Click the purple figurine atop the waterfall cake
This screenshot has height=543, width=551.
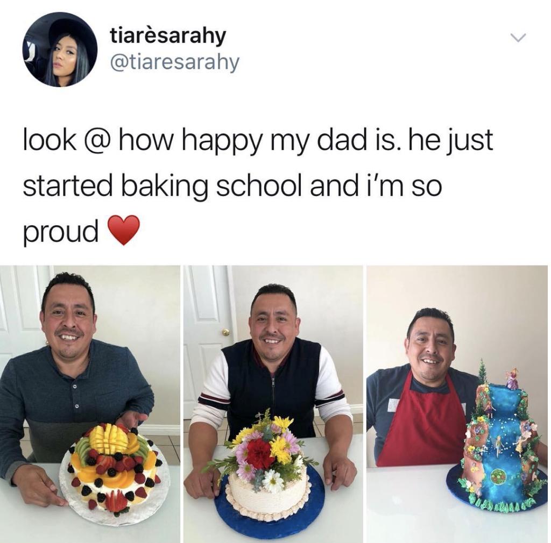tap(512, 378)
